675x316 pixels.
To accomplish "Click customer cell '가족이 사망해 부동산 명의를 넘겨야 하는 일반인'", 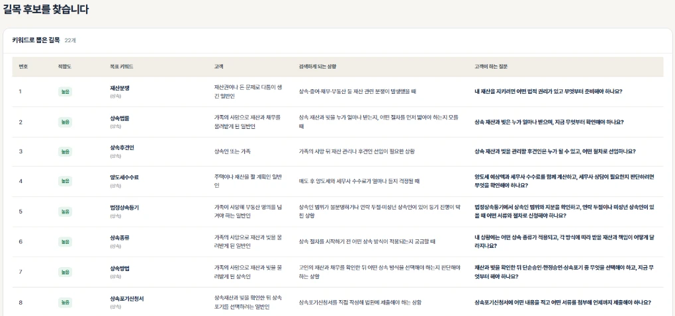I will tap(248, 211).
